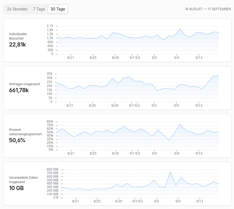The height and width of the screenshot is (209, 234).
Task: Click the 15k axis label in requests chart
Action: 49,90
